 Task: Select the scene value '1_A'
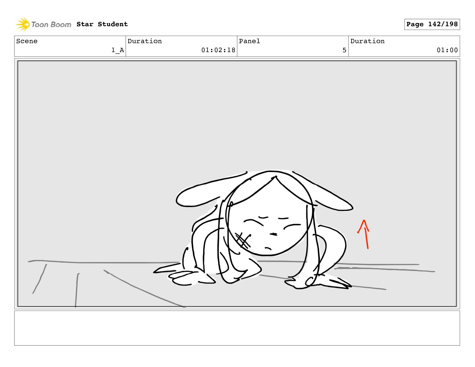(118, 50)
